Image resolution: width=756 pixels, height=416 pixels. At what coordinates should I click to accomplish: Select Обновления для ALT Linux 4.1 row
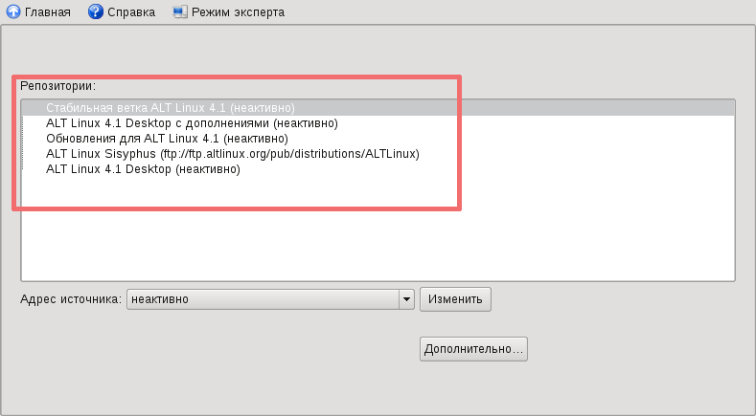(378, 139)
